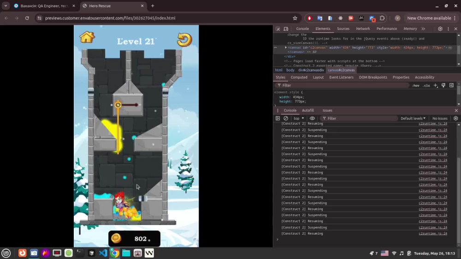Click the gold coin counter showing 802
The width and height of the screenshot is (461, 259).
pos(134,238)
